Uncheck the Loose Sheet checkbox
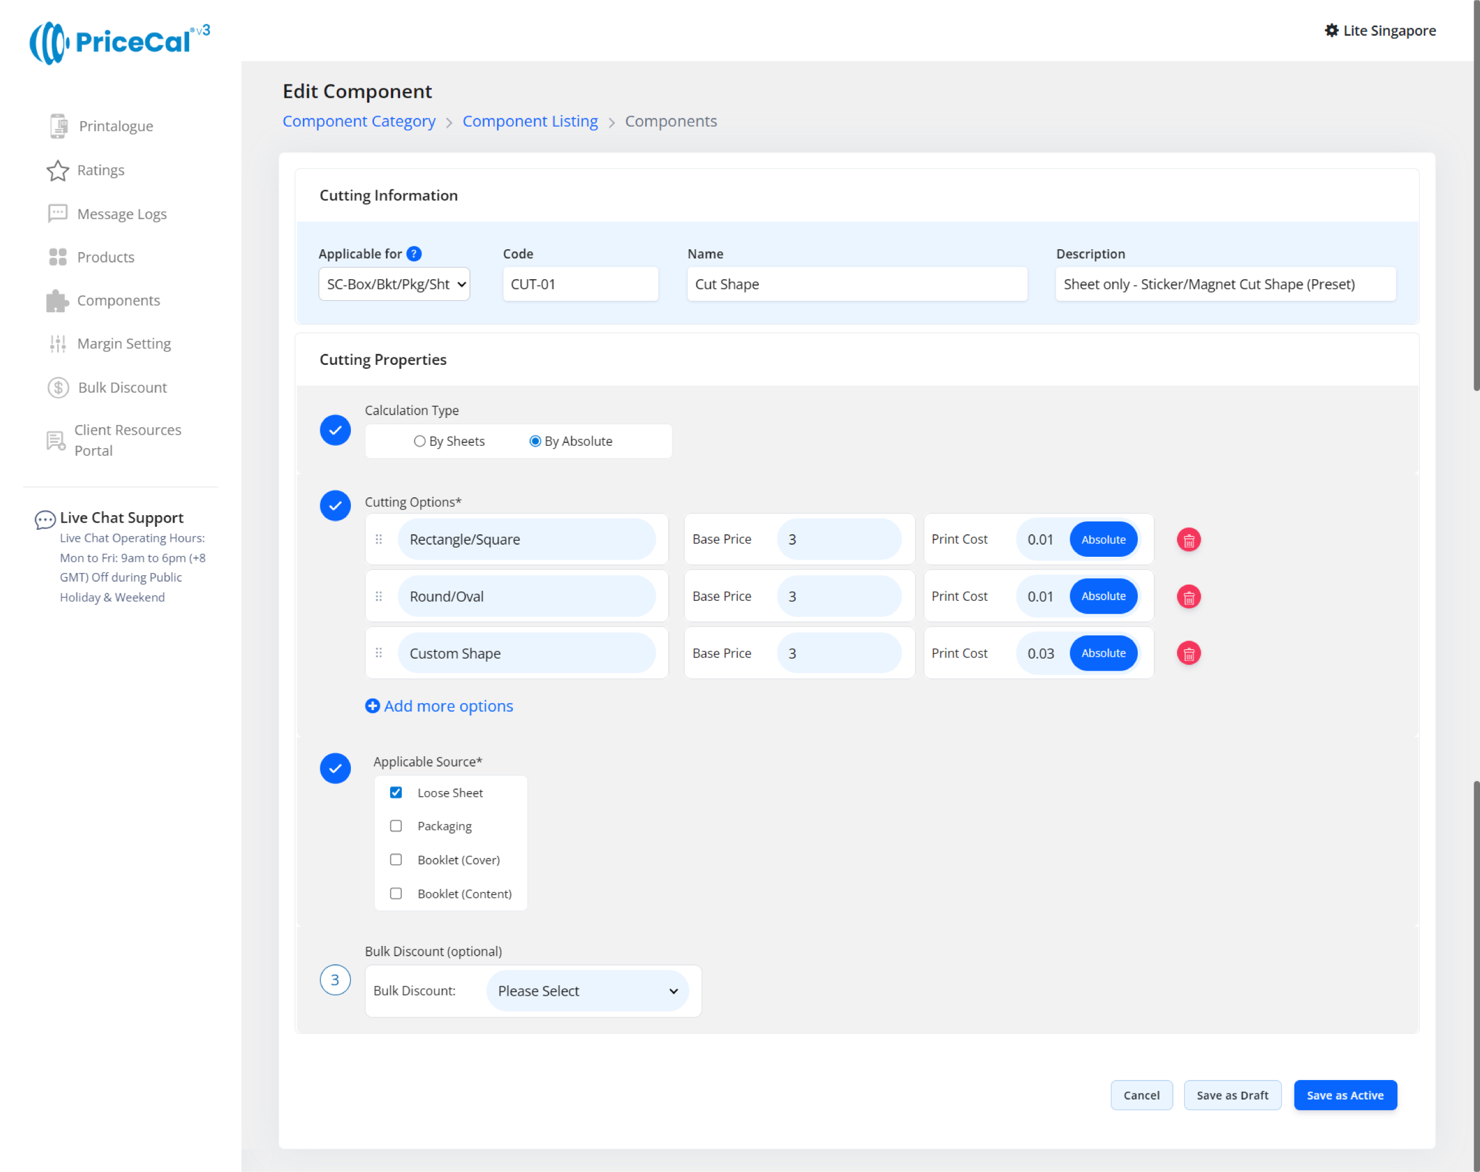Viewport: 1480px width, 1172px height. [x=396, y=793]
